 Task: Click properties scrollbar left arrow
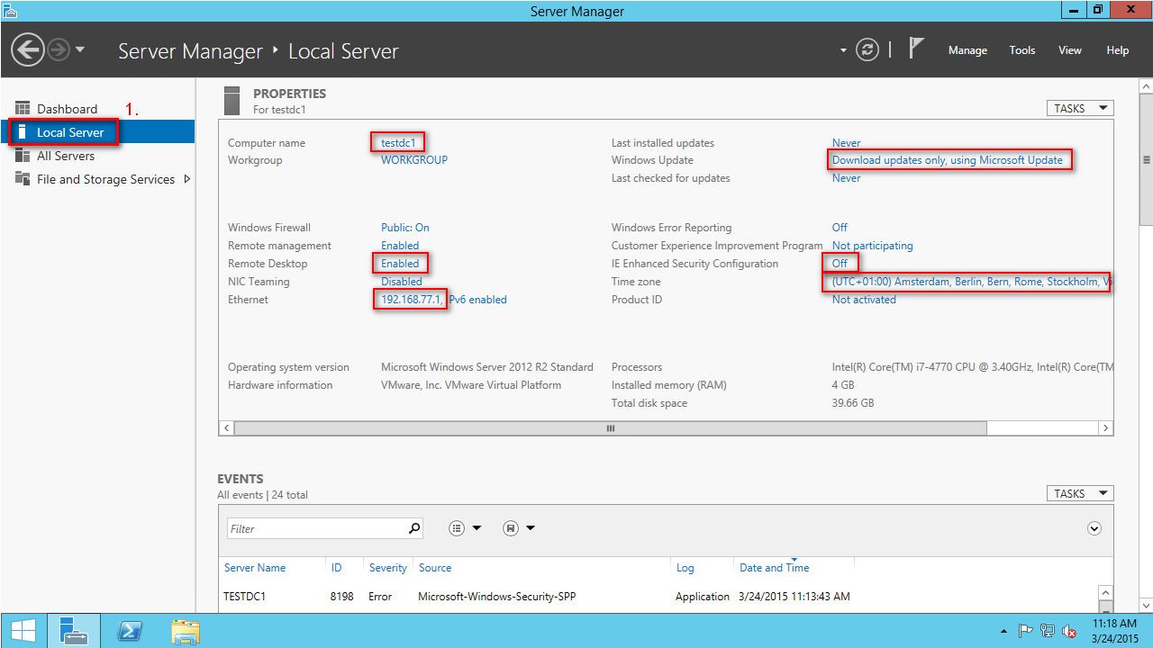[226, 428]
